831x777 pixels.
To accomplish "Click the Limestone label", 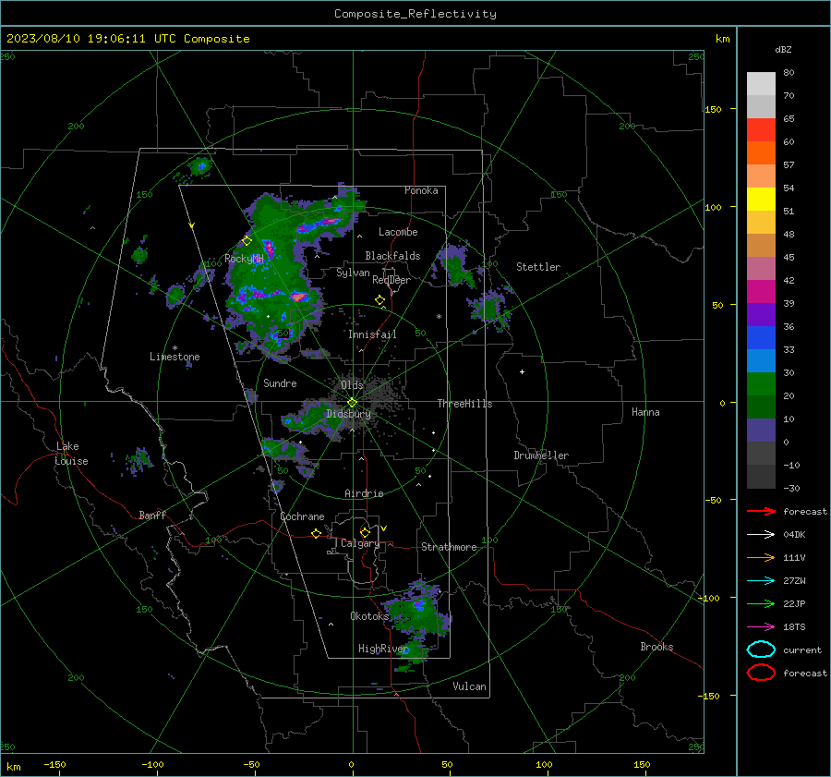I will pos(175,357).
